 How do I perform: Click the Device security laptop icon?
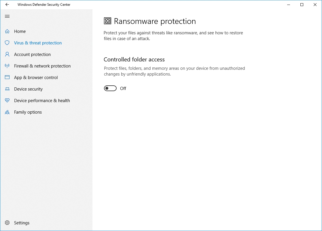[x=7, y=89]
